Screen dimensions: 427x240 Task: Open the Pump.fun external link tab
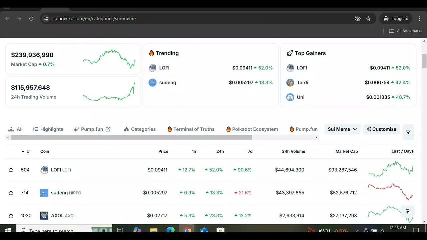[92, 129]
